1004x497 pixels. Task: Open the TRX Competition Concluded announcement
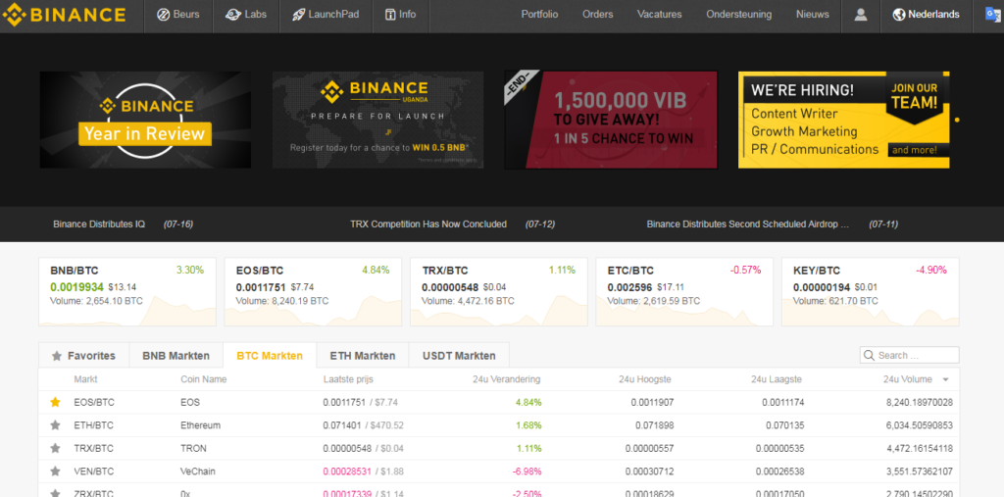[428, 224]
